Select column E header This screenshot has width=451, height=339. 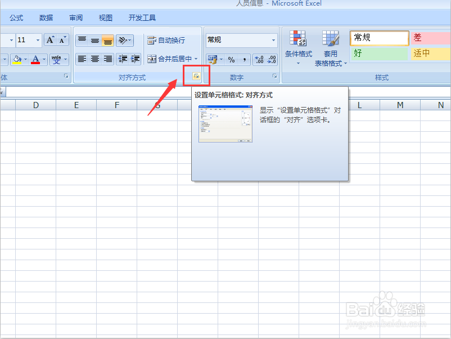[x=76, y=105]
